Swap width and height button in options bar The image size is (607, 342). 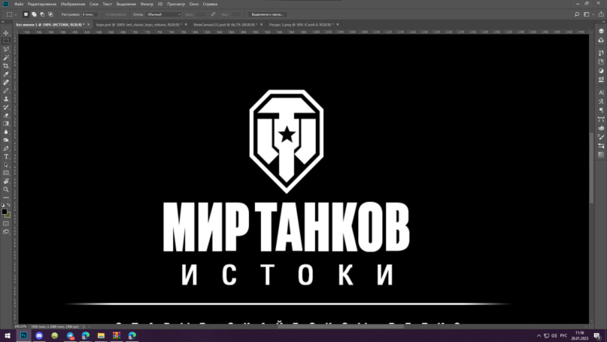coord(213,14)
